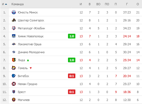
Task: Select the Химик Новополоцк crest icon
Action: click(x=14, y=36)
